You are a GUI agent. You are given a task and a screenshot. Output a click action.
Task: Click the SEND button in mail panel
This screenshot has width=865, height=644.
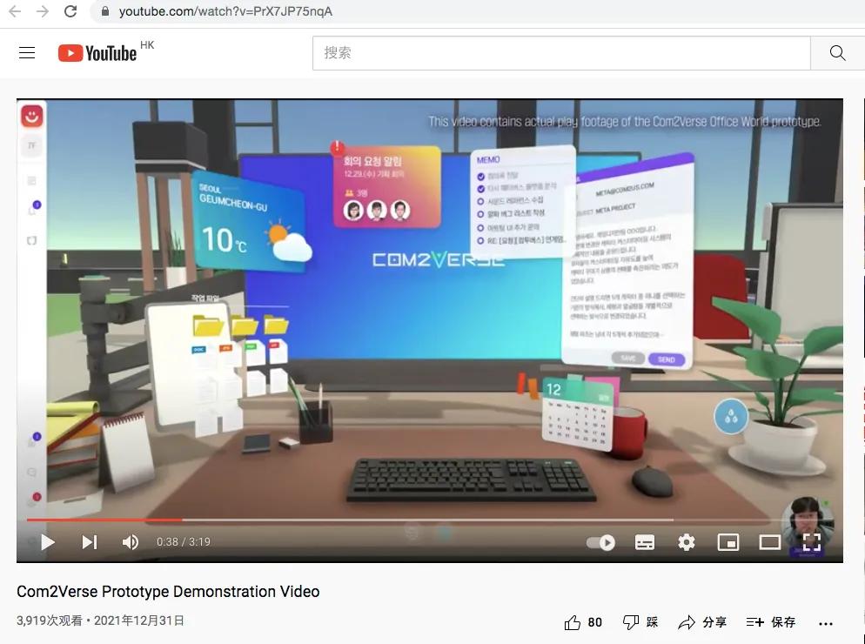point(667,359)
